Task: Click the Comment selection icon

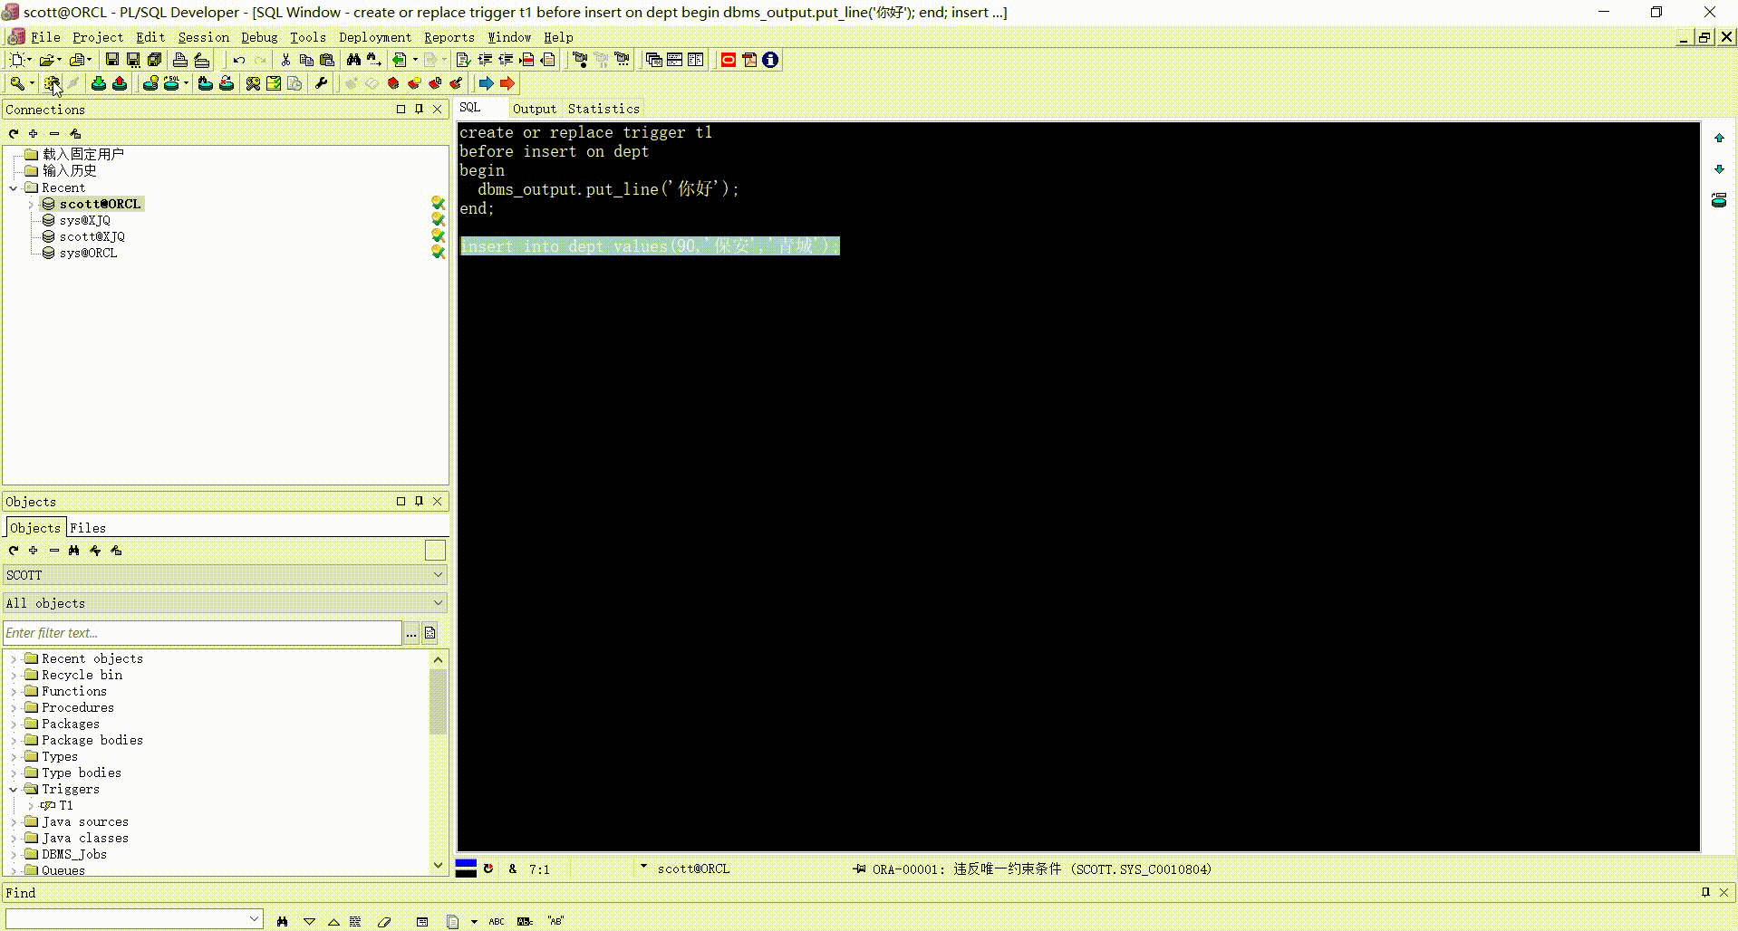Action: click(x=526, y=60)
